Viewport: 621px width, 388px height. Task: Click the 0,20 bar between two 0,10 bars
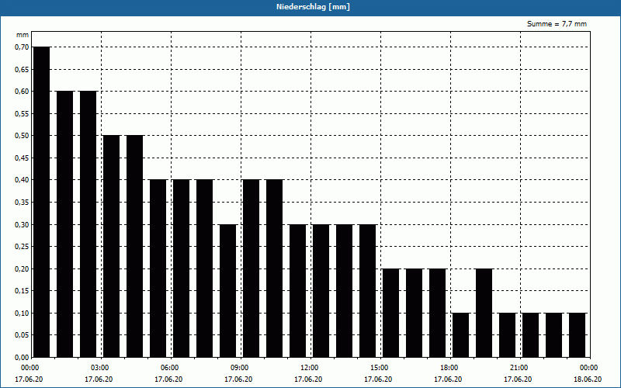click(x=484, y=313)
